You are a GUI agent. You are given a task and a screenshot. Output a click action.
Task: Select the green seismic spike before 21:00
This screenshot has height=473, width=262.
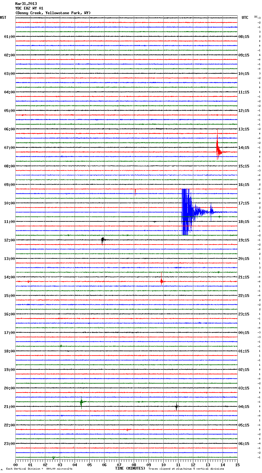coord(81,402)
